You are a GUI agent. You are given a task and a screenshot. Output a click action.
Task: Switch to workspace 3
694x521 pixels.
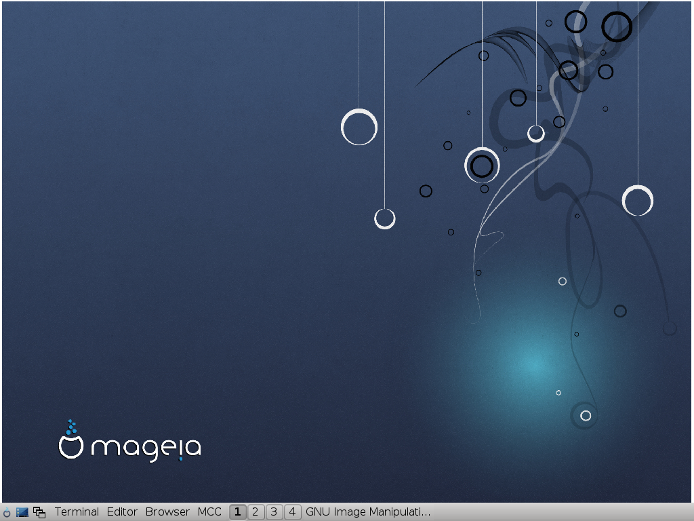pyautogui.click(x=274, y=512)
